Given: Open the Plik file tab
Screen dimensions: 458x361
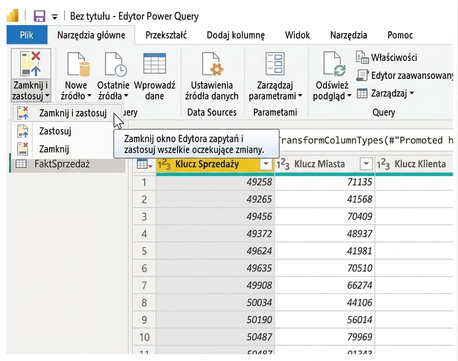Looking at the screenshot, I should pos(26,35).
